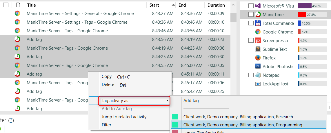The width and height of the screenshot is (331, 133).
Task: Click Microsoft Visual Studio icon in applications list
Action: [x=258, y=6]
